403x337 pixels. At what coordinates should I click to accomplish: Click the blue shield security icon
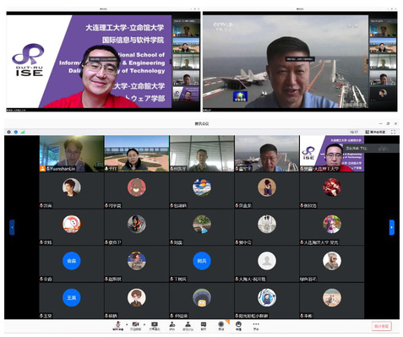coord(16,132)
